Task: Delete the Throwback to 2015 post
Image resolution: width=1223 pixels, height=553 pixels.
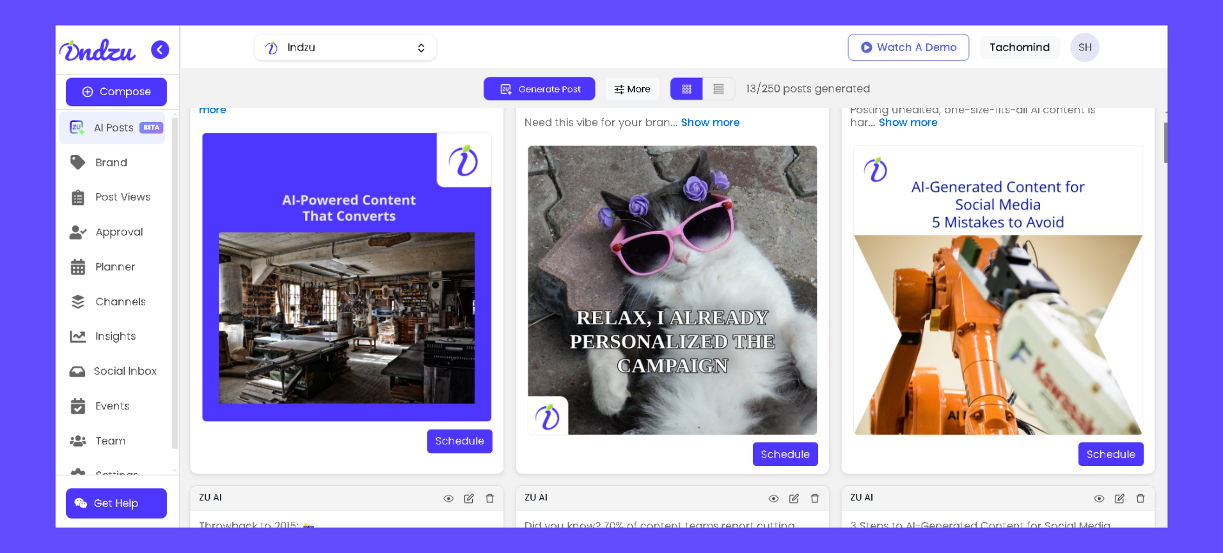Action: pyautogui.click(x=490, y=499)
